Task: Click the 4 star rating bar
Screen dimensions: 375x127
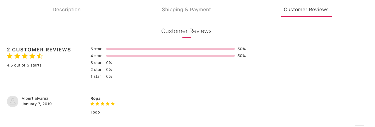Action: click(x=170, y=56)
